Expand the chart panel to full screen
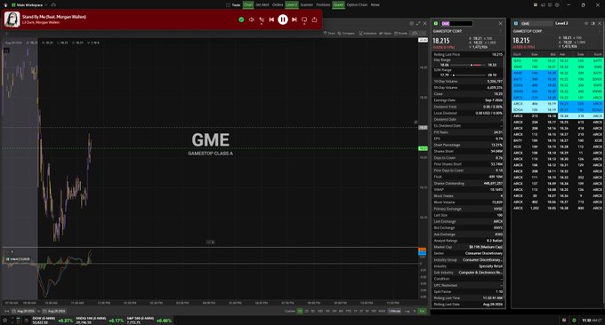Image resolution: width=605 pixels, height=325 pixels. click(418, 23)
